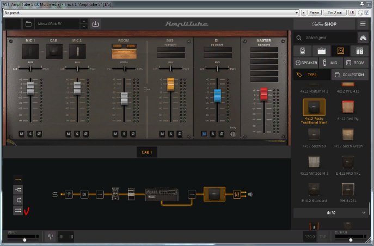Image resolution: width=374 pixels, height=246 pixels.
Task: Open the last MASTER FX insert slot
Action: 264,79
